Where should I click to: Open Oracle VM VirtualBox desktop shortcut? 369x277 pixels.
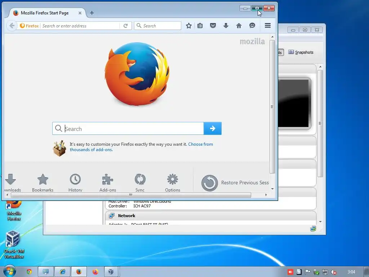(14, 244)
